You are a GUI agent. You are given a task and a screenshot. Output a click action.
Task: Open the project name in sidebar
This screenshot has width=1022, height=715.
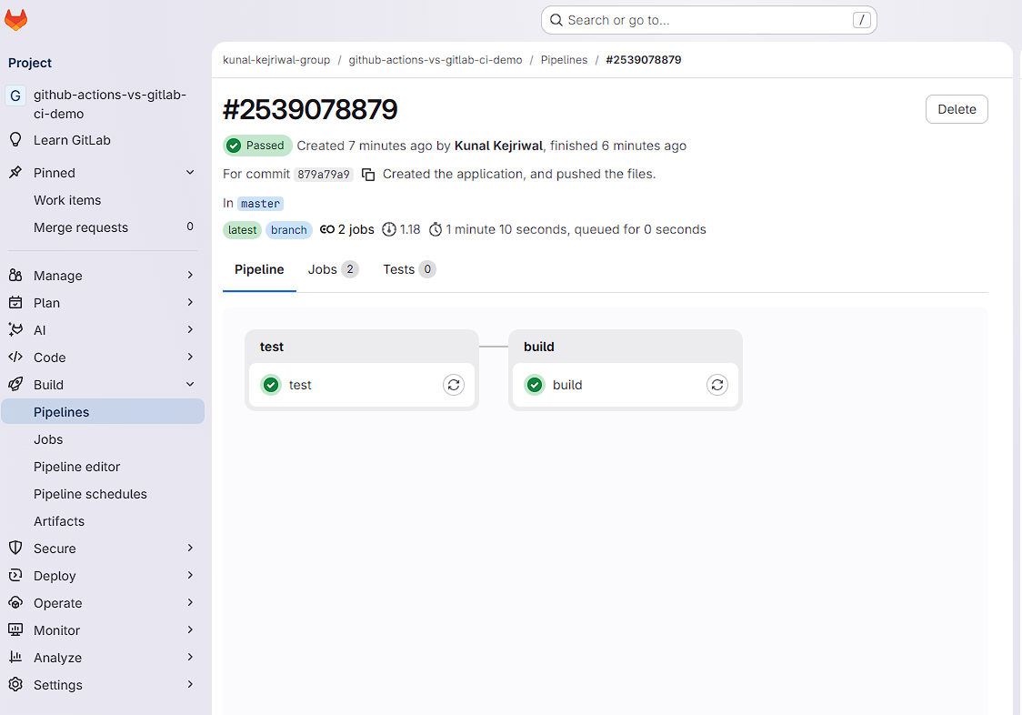coord(109,104)
